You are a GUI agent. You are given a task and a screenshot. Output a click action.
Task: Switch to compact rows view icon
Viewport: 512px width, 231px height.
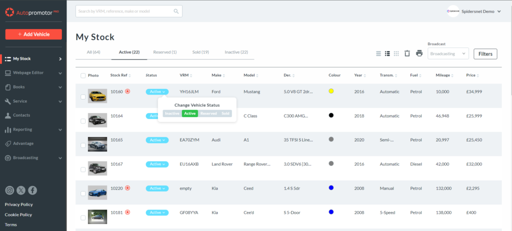(x=378, y=53)
